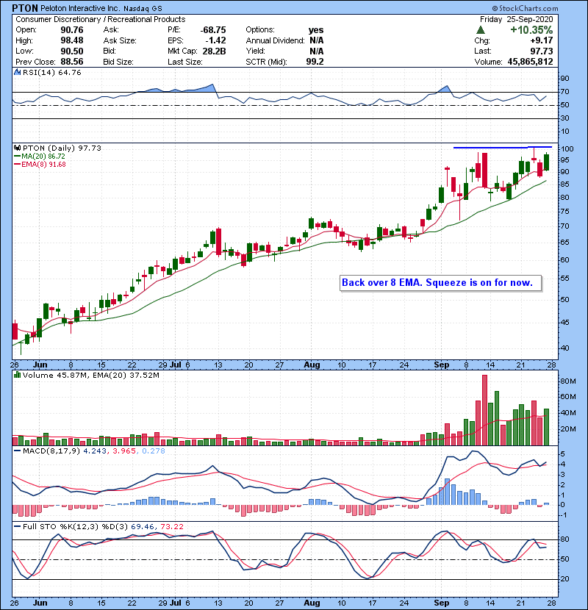Viewport: 588px width, 610px height.
Task: Click the blue resistance line near 100
Action: [x=503, y=148]
